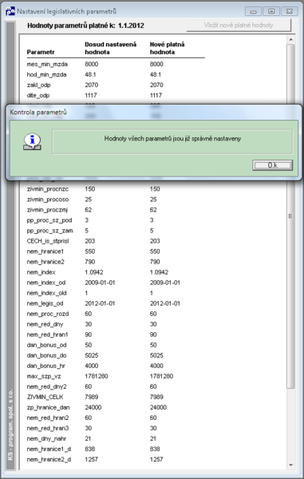Click the ZIVMIN_CELK parameter name
This screenshot has height=479, width=304.
[45, 397]
